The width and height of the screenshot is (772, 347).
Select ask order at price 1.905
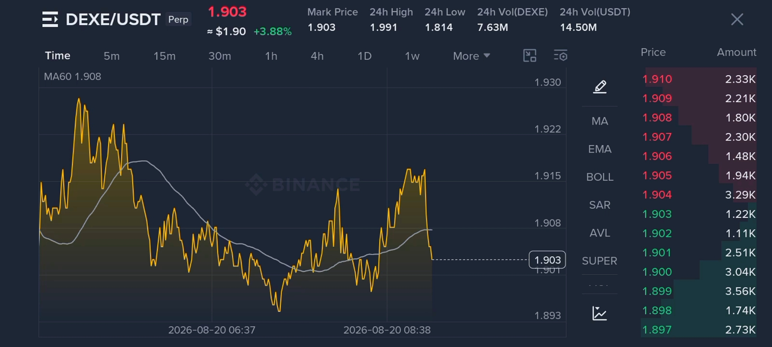(x=699, y=175)
